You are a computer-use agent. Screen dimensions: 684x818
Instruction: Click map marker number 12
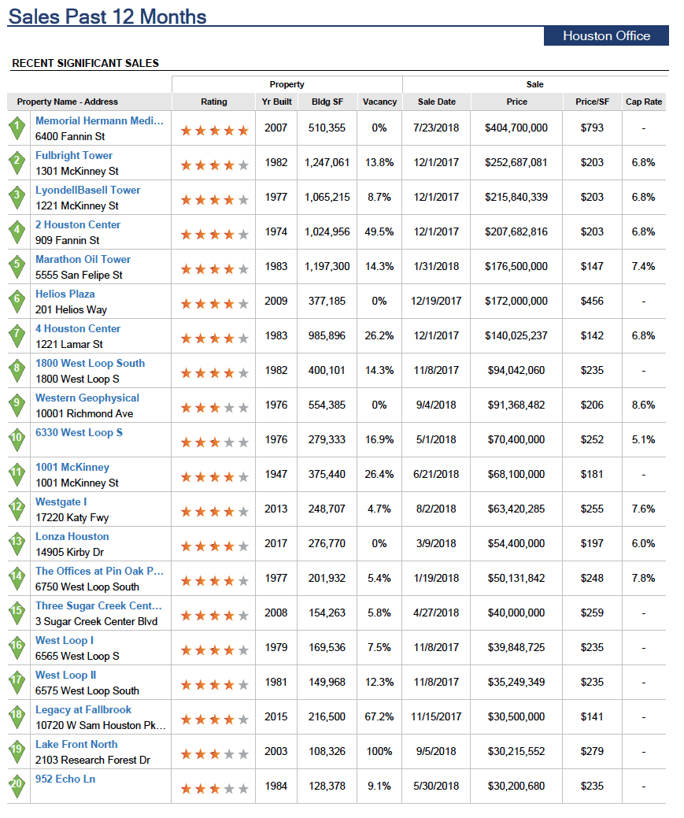click(x=17, y=509)
